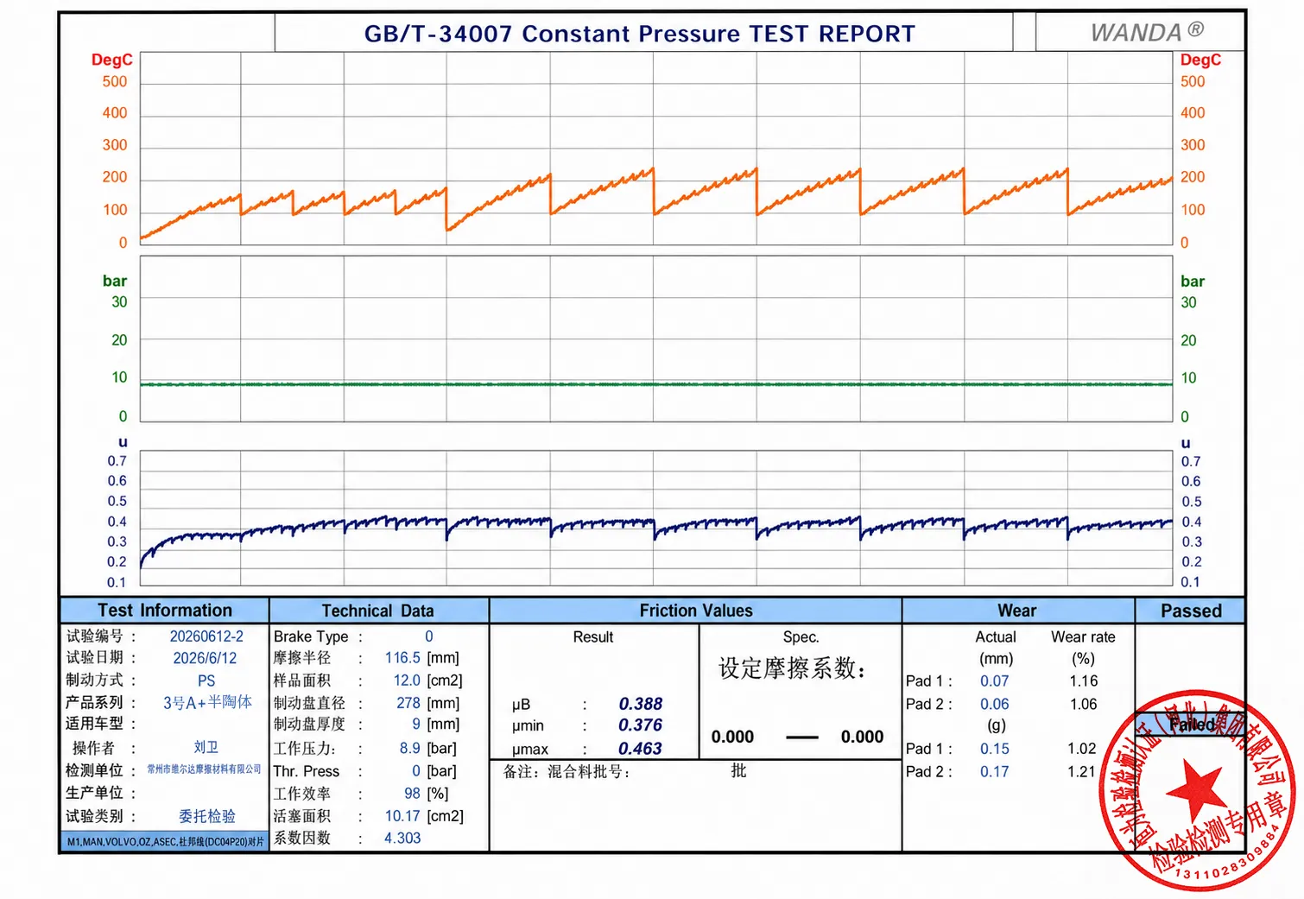The height and width of the screenshot is (899, 1304).
Task: Select the coefficient factor value 4.303
Action: click(x=402, y=838)
